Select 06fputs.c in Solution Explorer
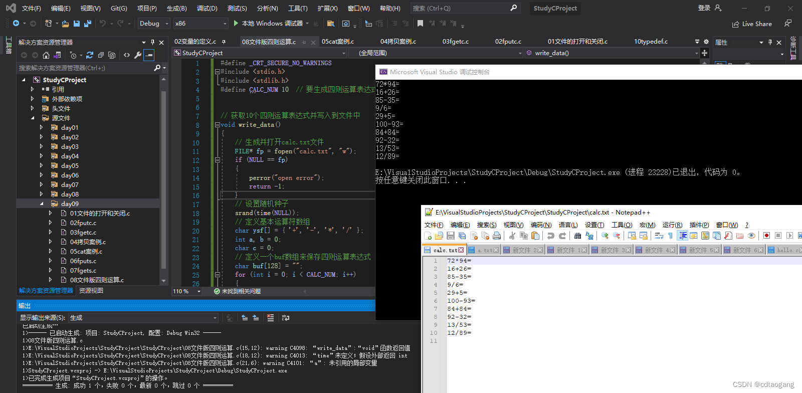 83,261
